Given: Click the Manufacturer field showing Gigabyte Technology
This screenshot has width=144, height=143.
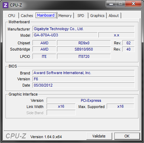Looking at the screenshot, I should 84,29.
